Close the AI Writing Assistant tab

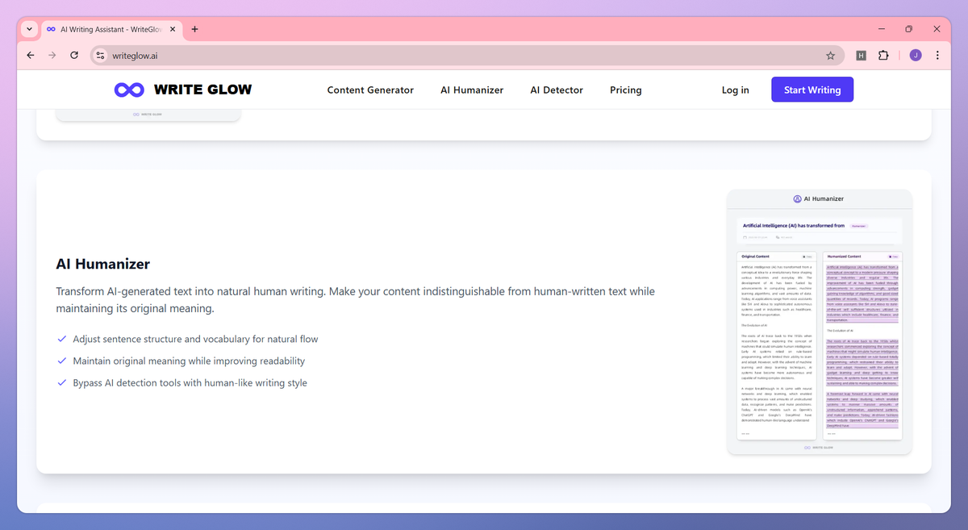coord(173,29)
